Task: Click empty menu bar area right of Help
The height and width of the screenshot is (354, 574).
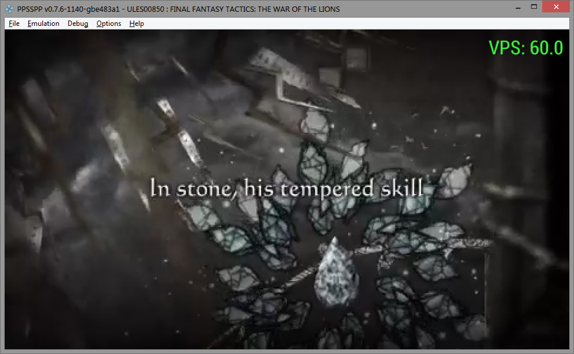Action: tap(353, 24)
